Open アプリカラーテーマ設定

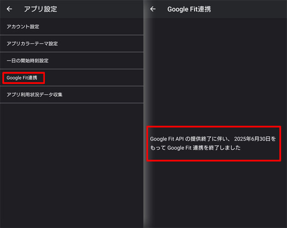72,44
